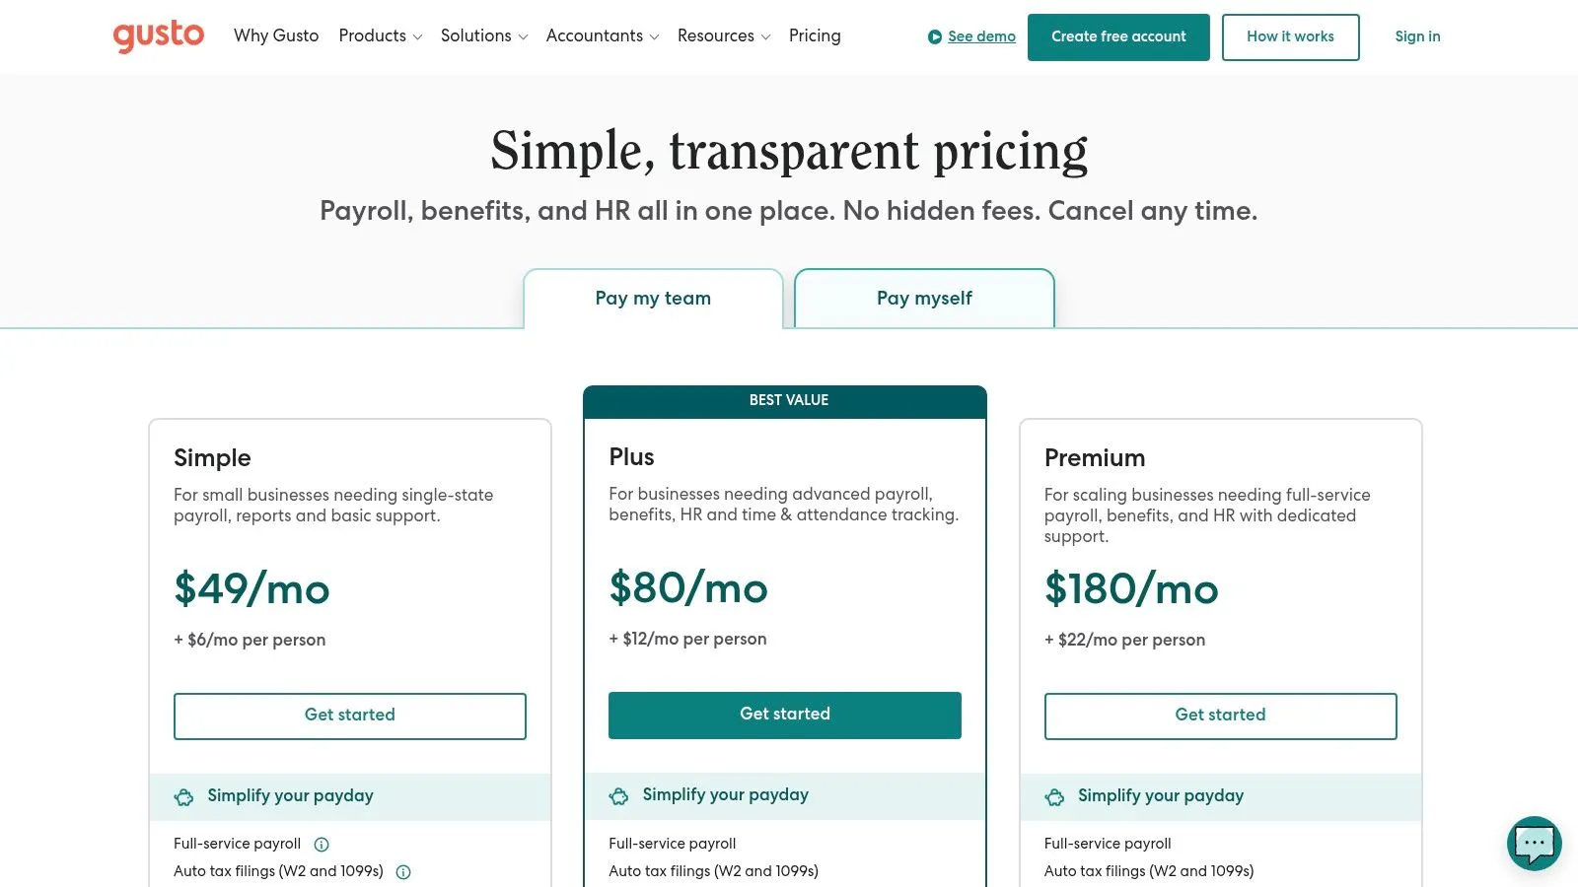Click the piggy bank icon on Simple plan

coord(184,796)
